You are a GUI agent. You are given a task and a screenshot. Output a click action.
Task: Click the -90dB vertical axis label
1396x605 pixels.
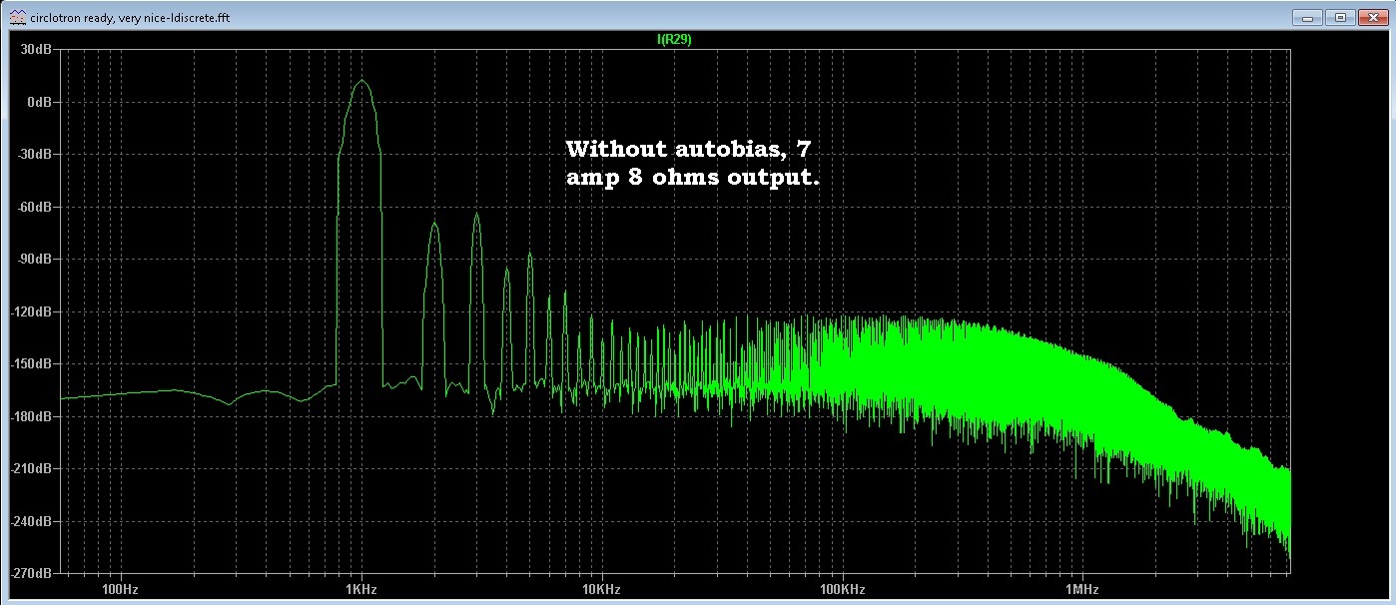click(x=33, y=259)
